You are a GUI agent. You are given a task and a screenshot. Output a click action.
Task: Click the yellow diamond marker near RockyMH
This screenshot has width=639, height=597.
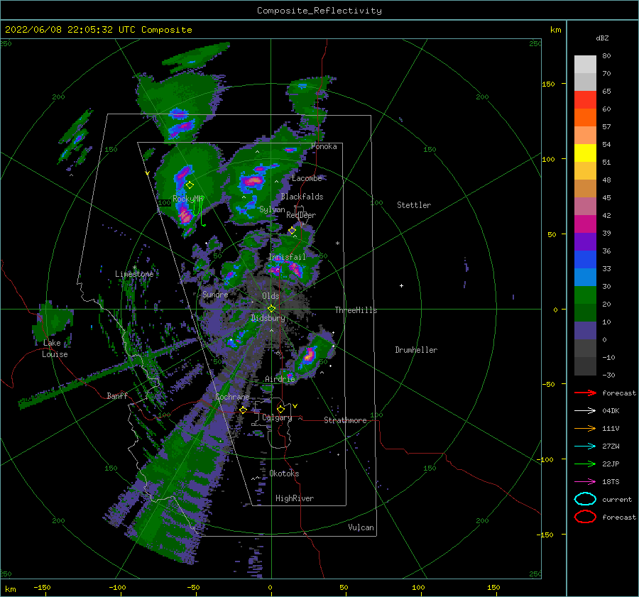190,185
